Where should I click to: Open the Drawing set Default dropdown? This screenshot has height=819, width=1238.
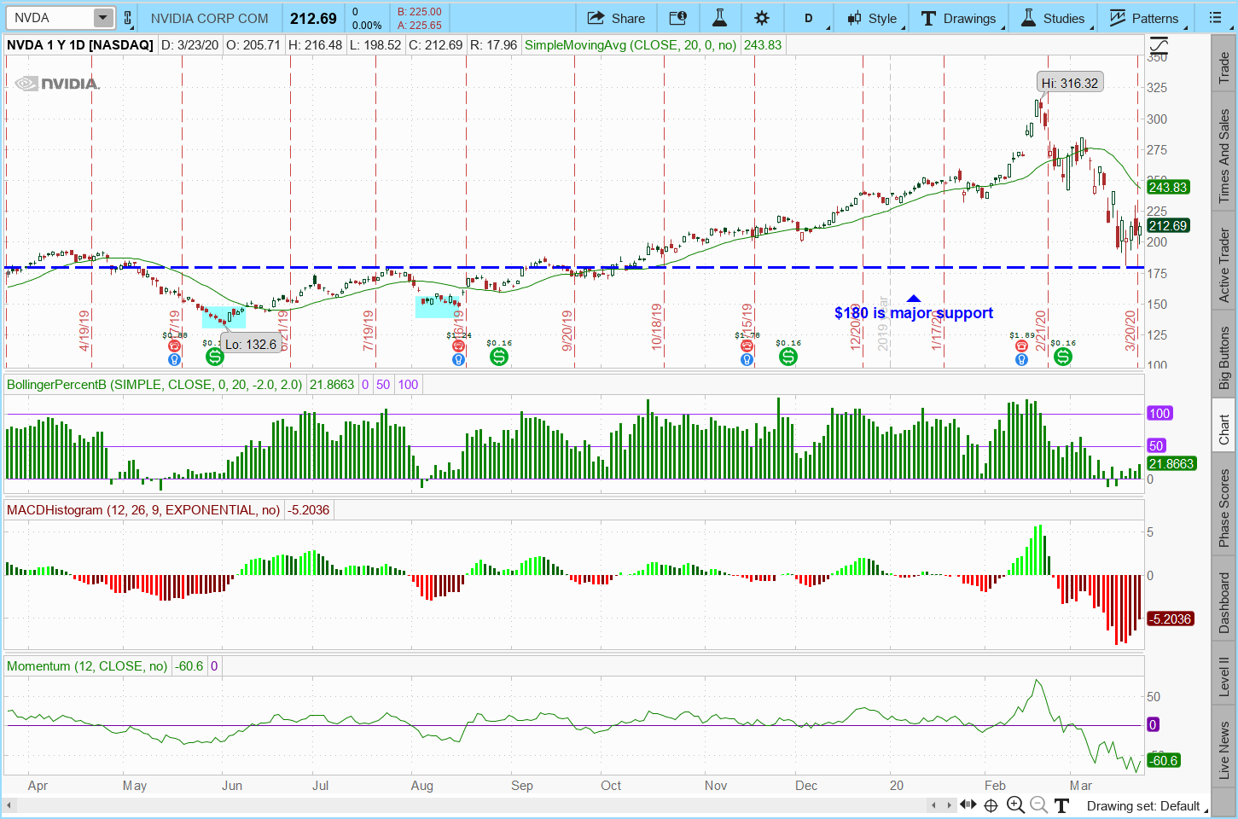[x=1143, y=805]
